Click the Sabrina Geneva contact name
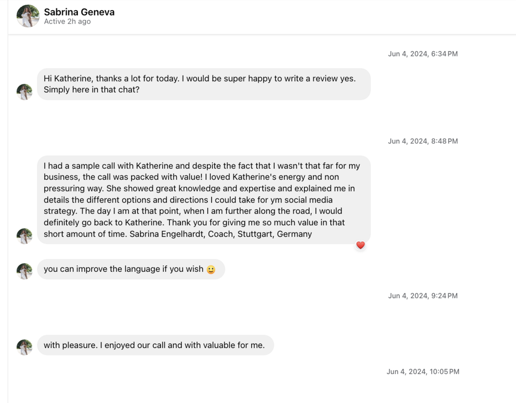 (x=79, y=12)
